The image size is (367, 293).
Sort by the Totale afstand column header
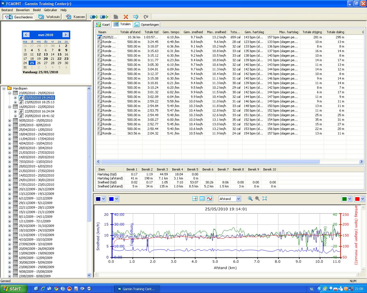[x=130, y=32]
